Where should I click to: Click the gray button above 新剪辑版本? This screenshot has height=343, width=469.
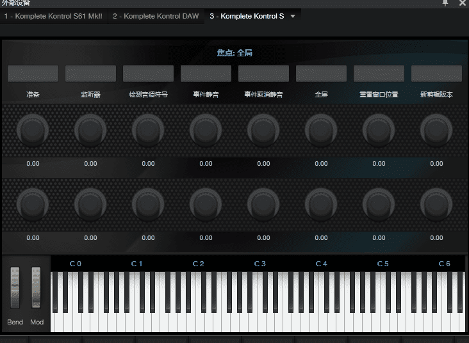click(x=437, y=74)
